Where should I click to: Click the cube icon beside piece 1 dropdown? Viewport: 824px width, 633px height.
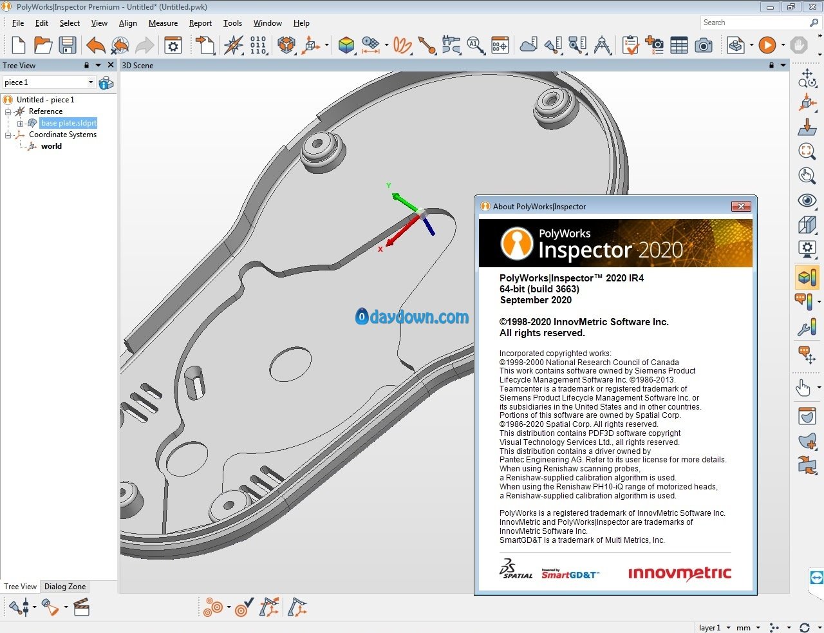[x=106, y=82]
